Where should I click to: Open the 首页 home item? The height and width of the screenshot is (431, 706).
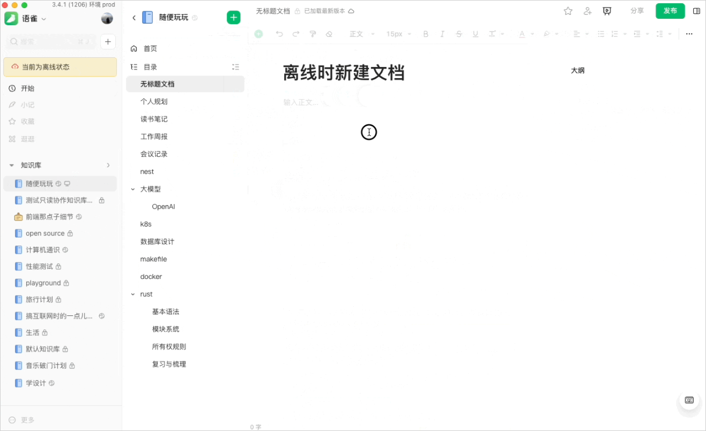pos(150,49)
